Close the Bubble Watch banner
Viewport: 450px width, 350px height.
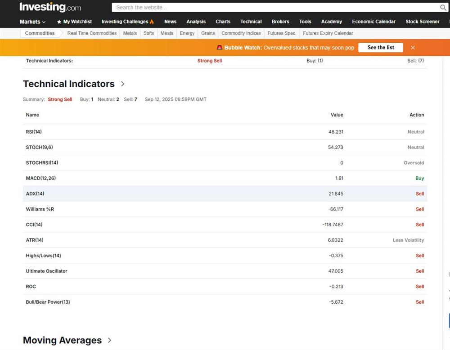click(413, 48)
